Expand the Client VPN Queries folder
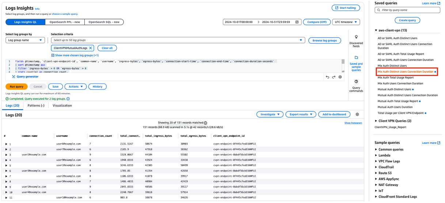 click(x=376, y=121)
